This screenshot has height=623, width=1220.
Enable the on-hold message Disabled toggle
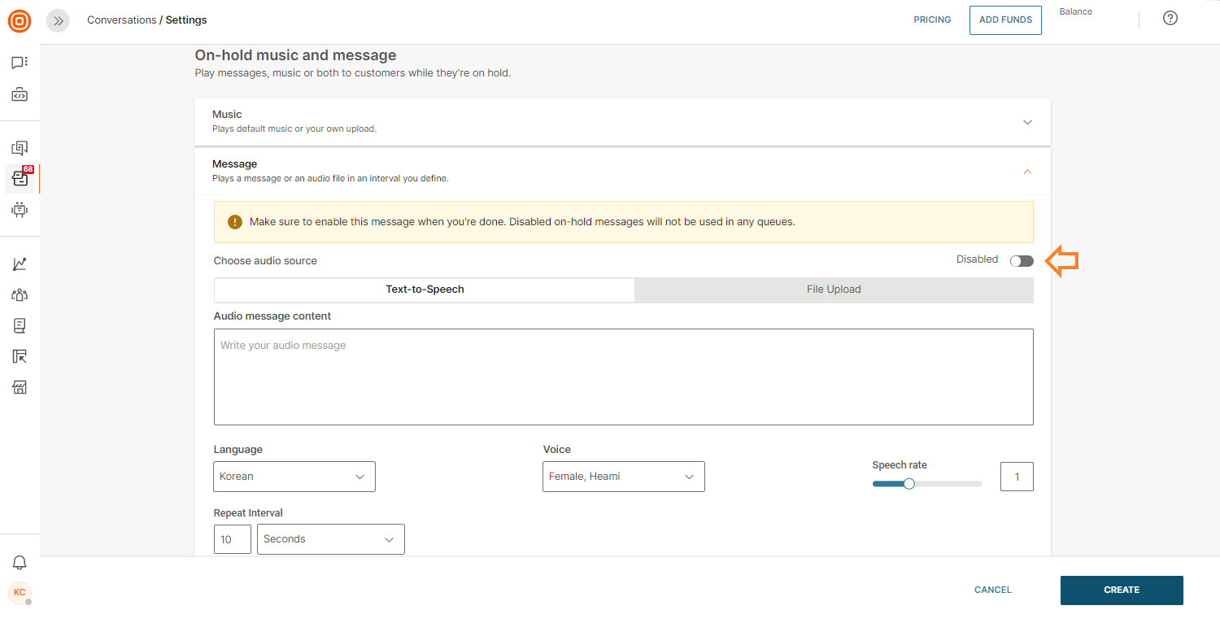click(1022, 261)
